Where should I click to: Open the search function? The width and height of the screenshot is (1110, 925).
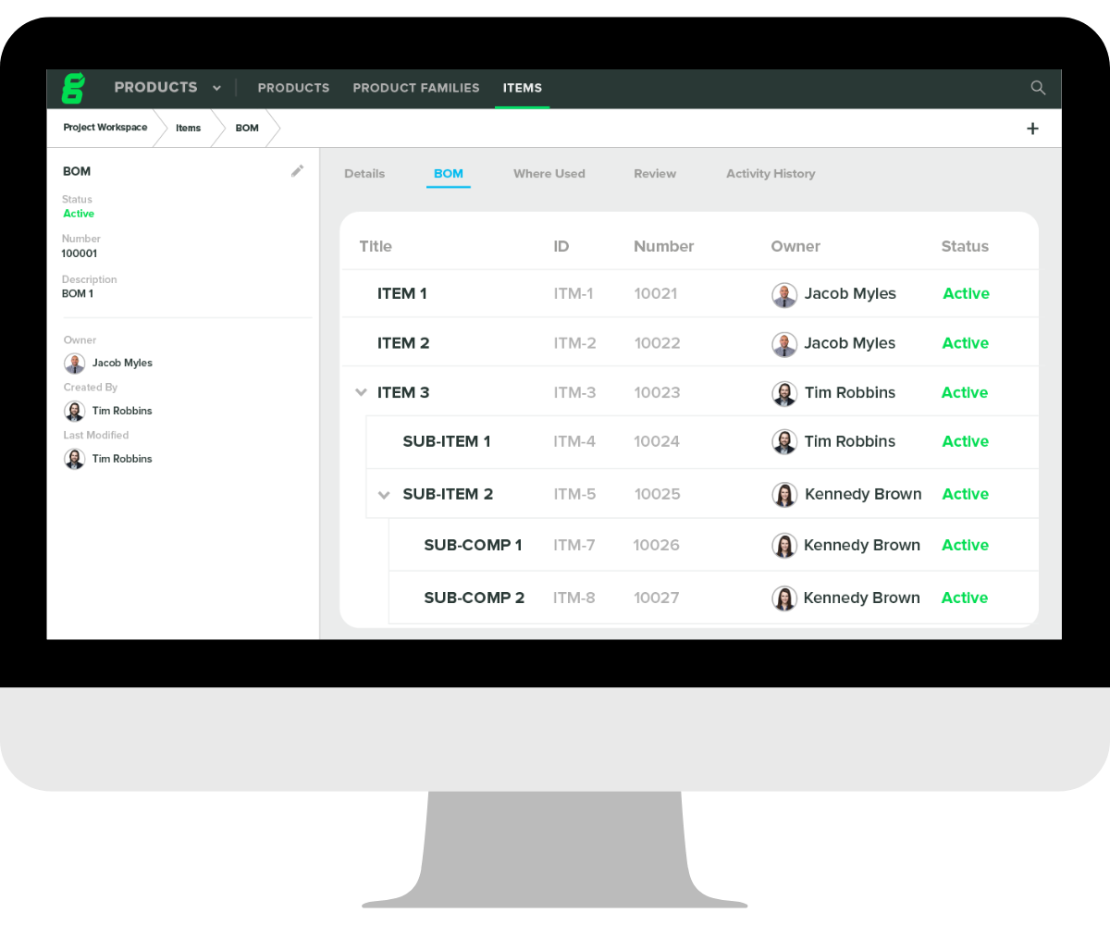pyautogui.click(x=1038, y=88)
